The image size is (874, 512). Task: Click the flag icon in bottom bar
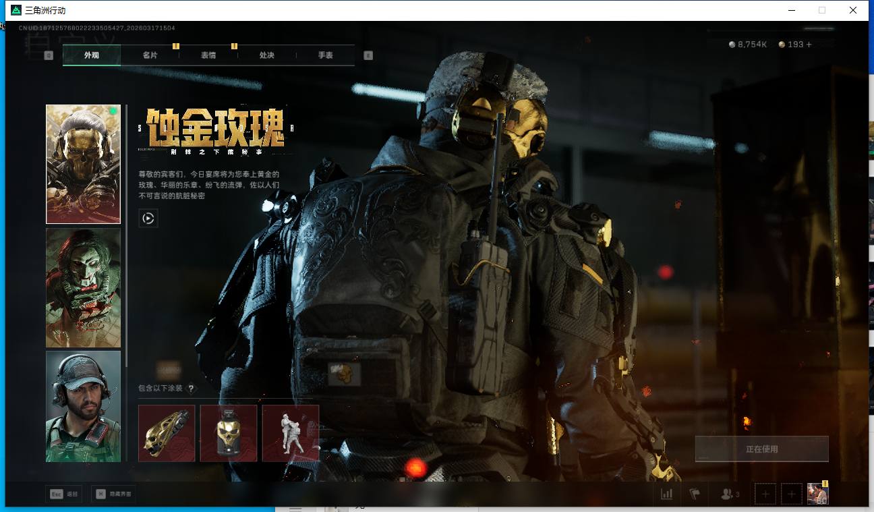(x=695, y=494)
